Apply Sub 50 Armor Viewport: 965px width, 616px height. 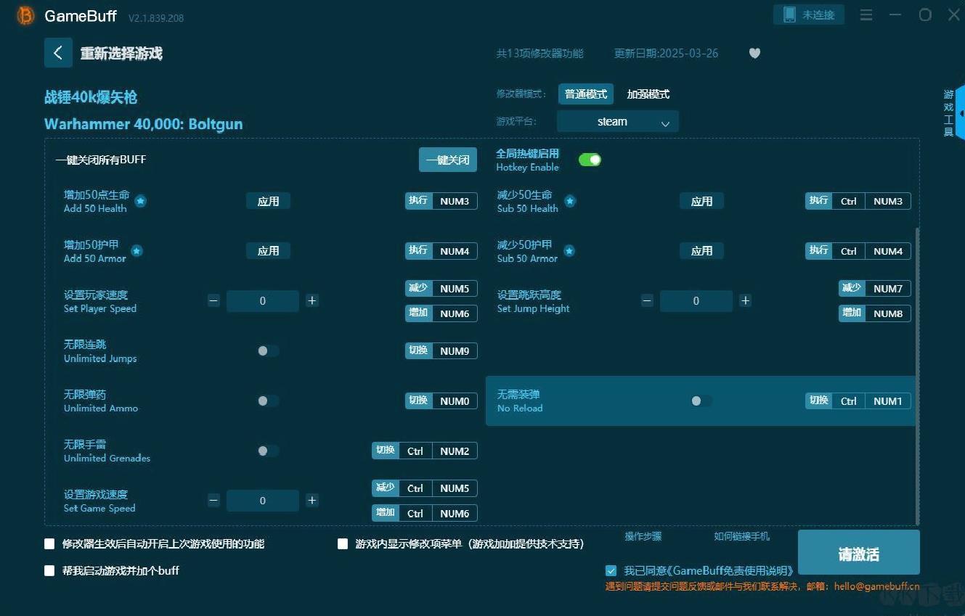coord(701,251)
